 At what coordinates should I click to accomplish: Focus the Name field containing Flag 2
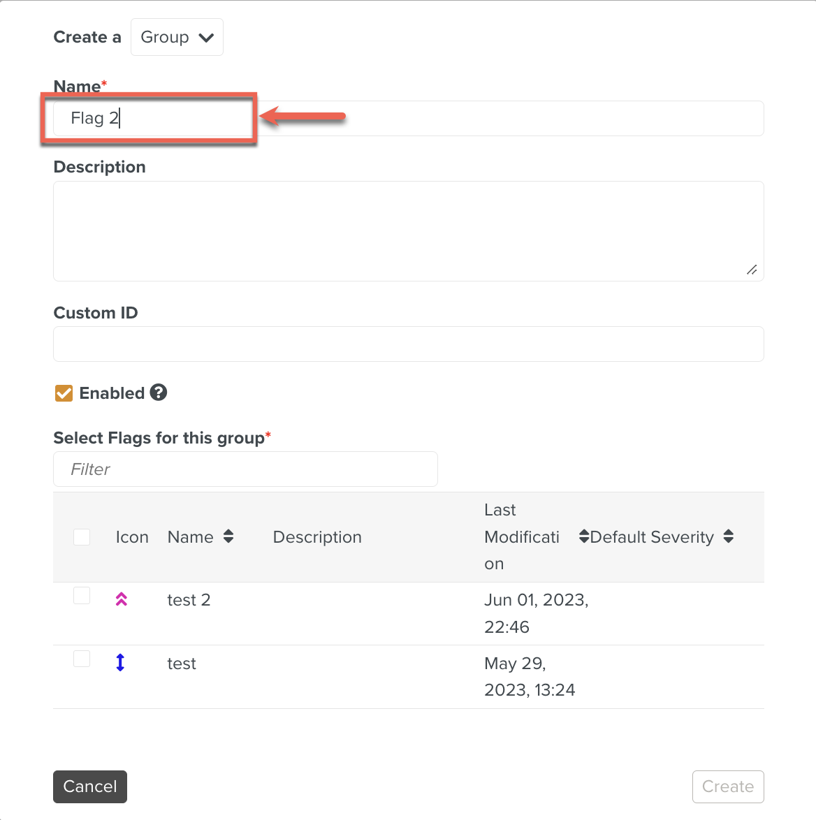[x=408, y=118]
